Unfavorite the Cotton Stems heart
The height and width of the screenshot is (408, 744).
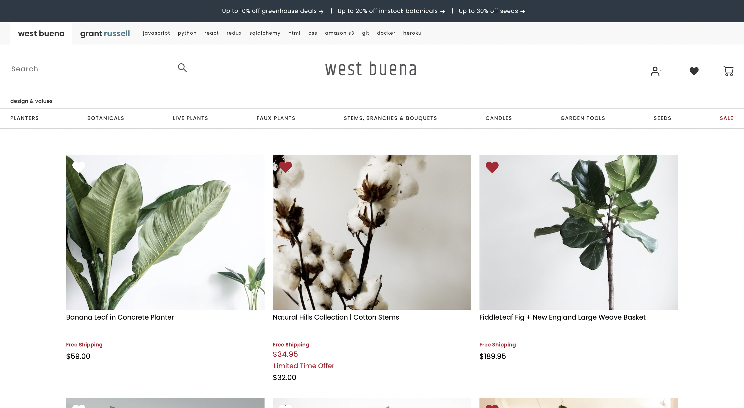[285, 167]
